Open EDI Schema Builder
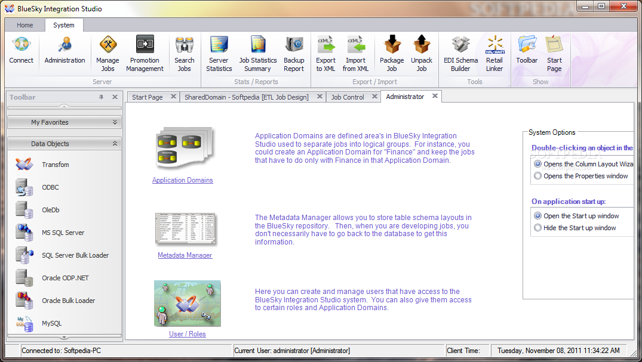Screen dimensions: 642x362 point(460,54)
